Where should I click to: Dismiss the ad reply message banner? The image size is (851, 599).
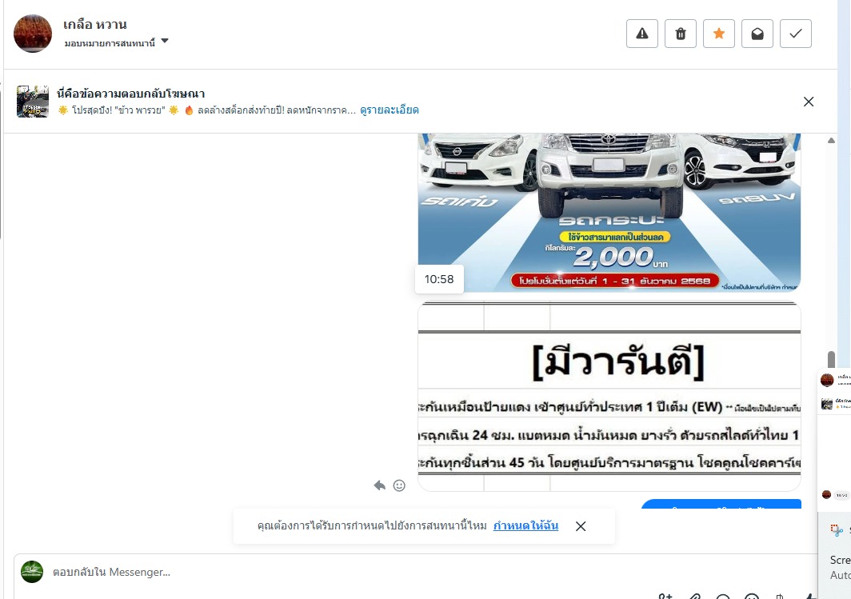click(809, 102)
